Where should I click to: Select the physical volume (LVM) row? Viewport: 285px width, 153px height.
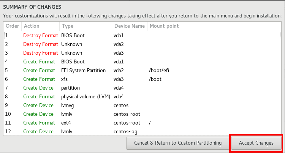click(x=142, y=96)
